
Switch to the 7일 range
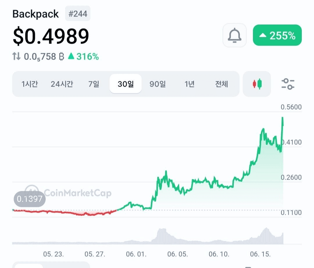pyautogui.click(x=94, y=84)
